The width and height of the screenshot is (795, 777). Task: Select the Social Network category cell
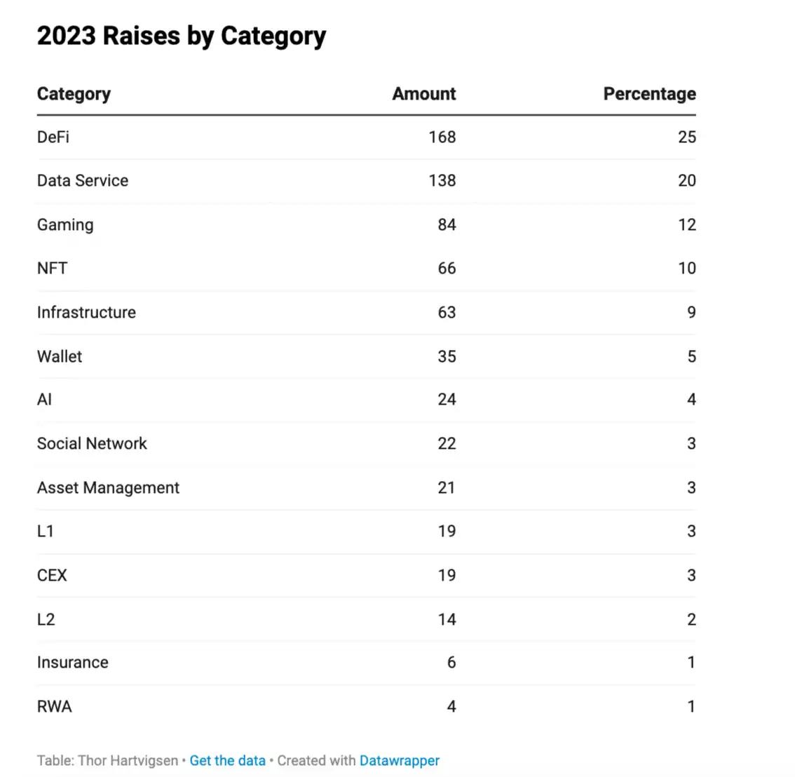tap(92, 444)
